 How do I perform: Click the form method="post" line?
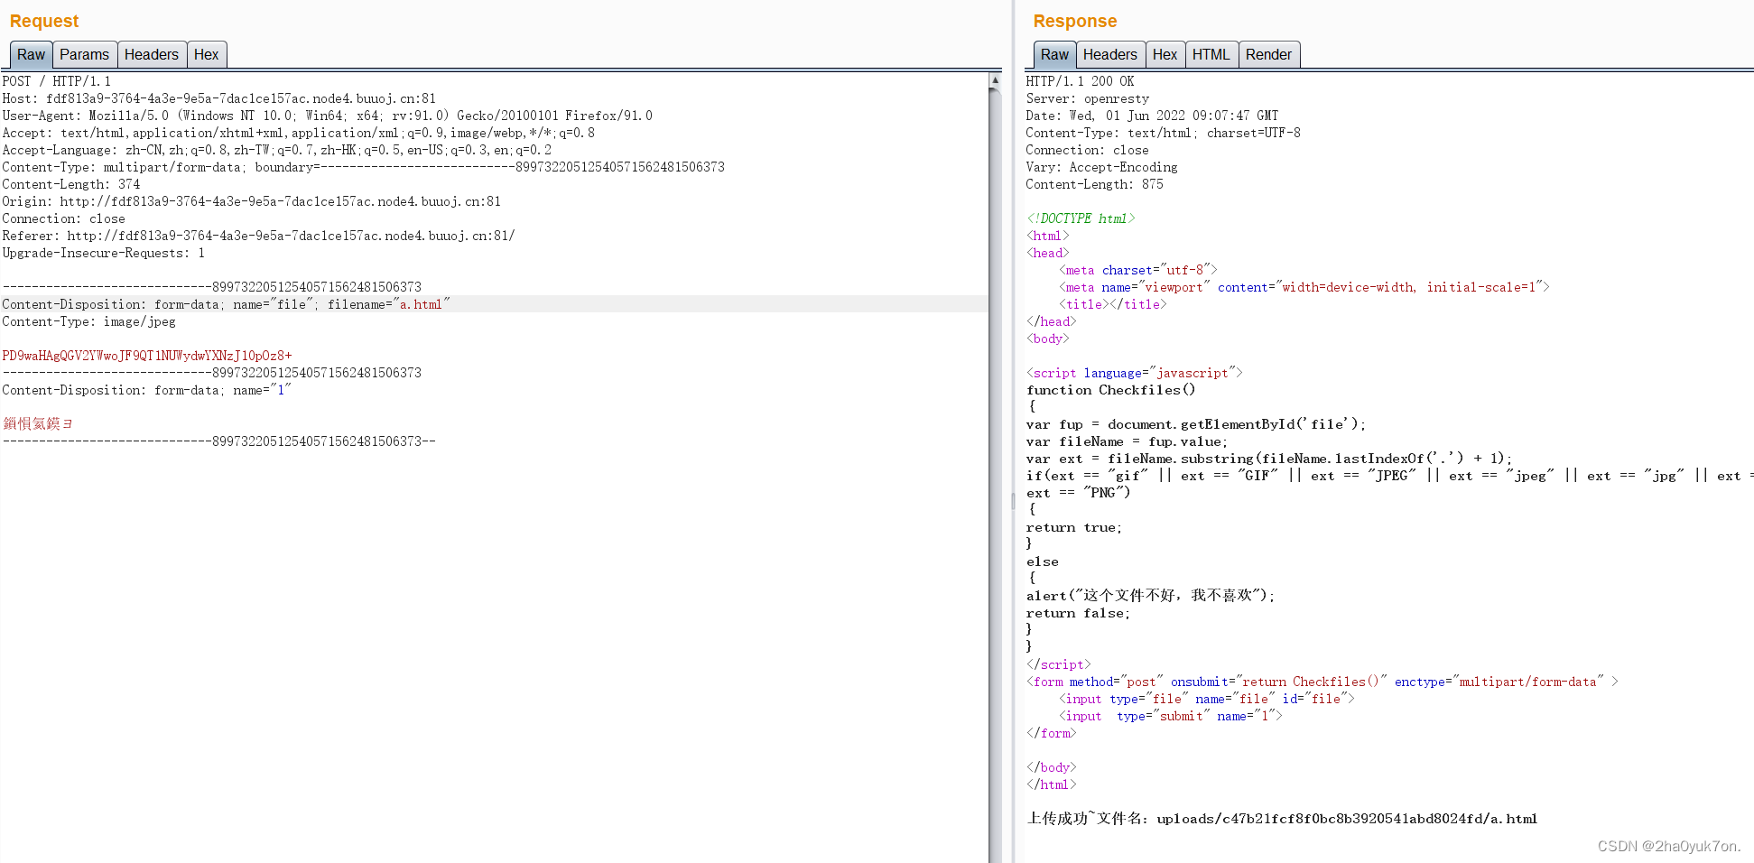point(1322,682)
